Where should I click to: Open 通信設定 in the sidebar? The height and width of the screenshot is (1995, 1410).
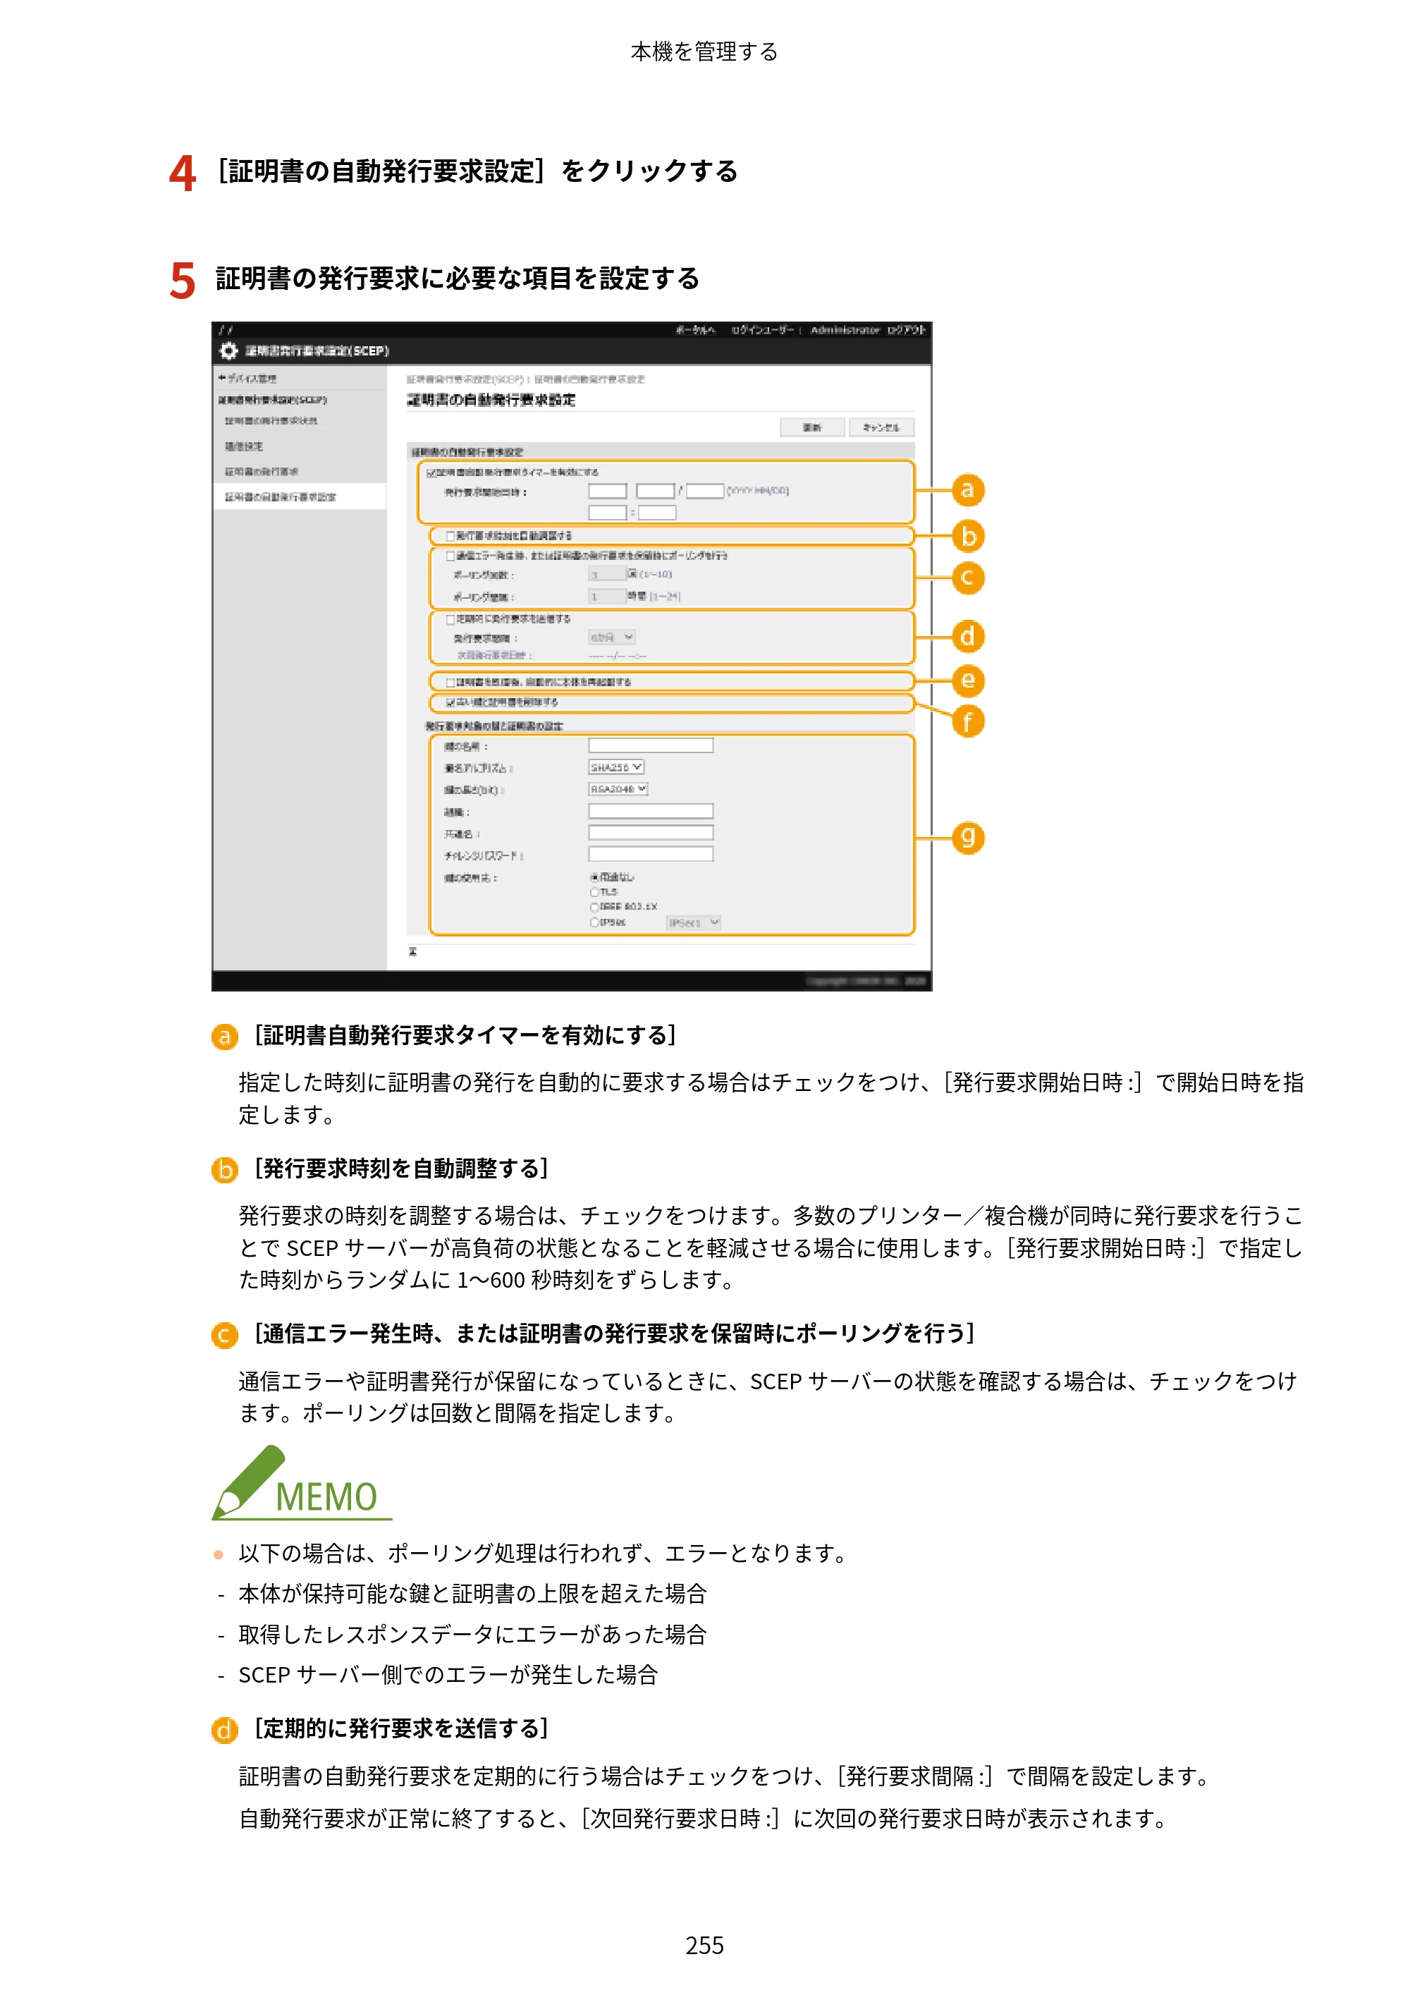coord(244,446)
